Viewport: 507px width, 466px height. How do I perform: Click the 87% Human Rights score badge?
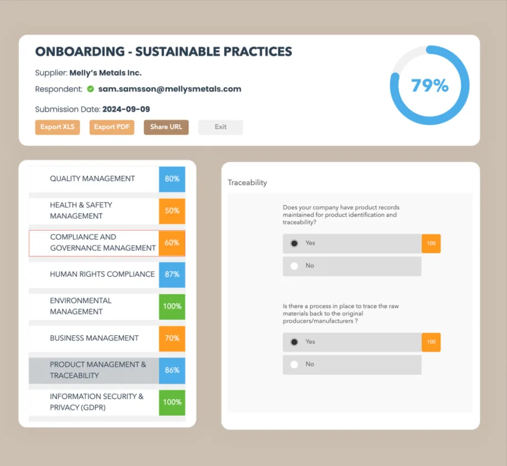(x=172, y=274)
